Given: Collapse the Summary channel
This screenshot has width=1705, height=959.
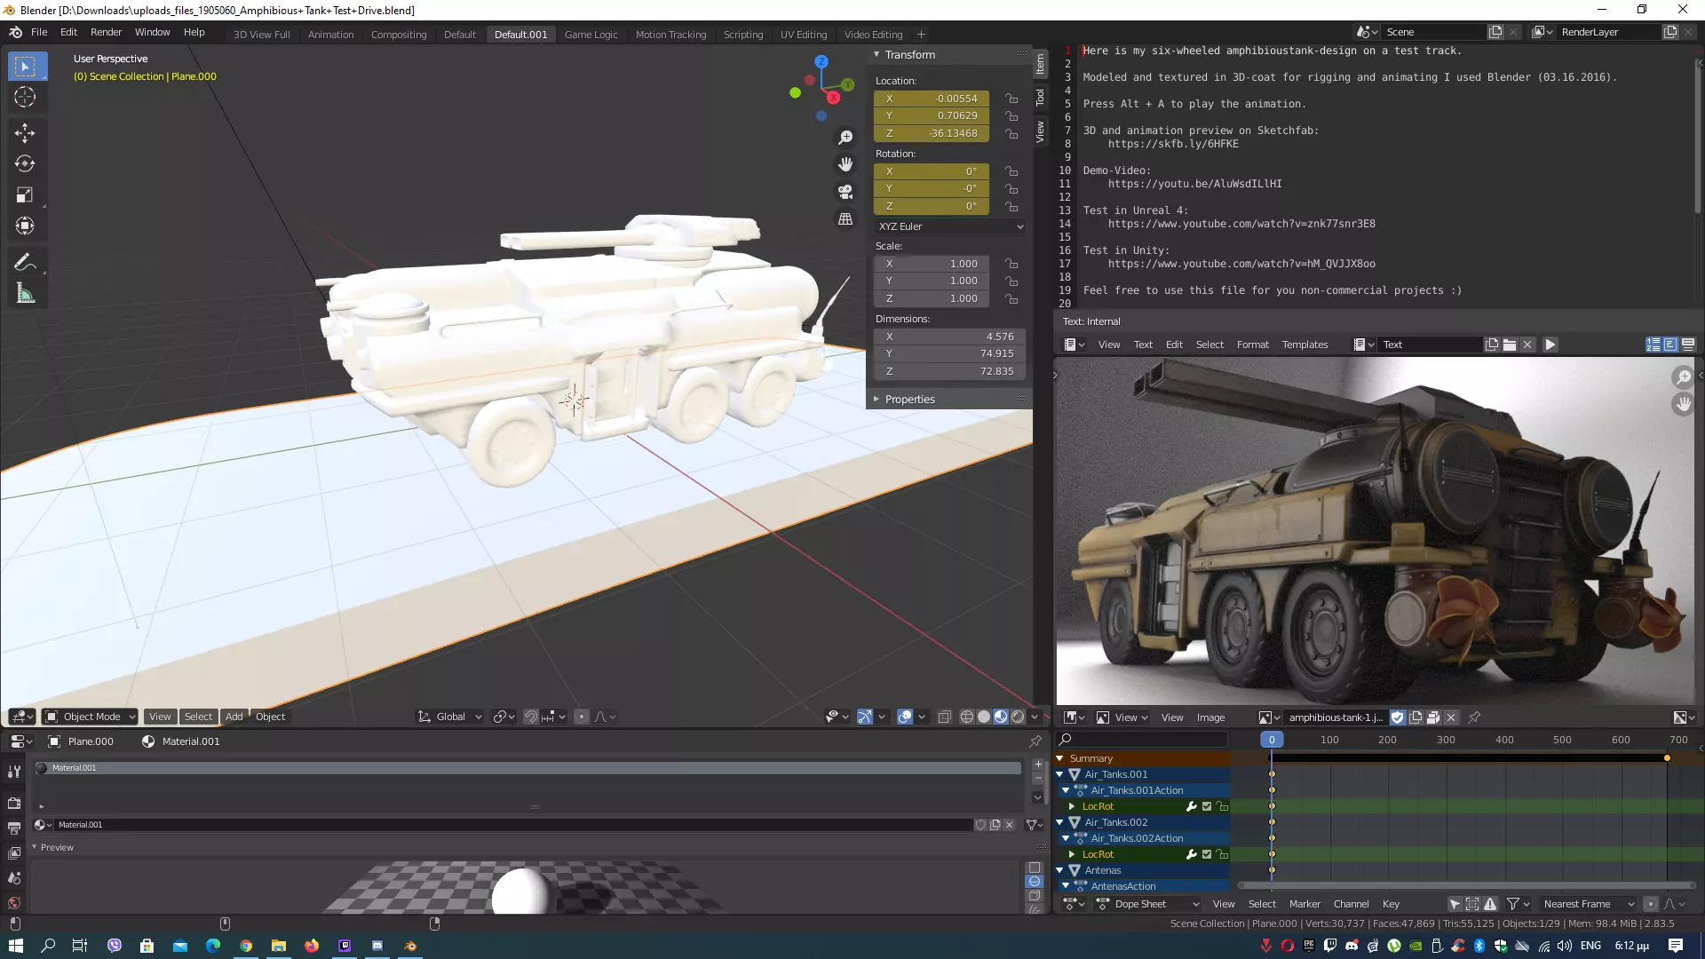Looking at the screenshot, I should point(1059,758).
